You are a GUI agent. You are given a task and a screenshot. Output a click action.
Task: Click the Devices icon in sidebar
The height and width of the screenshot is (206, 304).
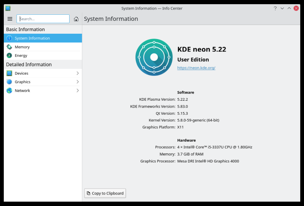[9, 73]
